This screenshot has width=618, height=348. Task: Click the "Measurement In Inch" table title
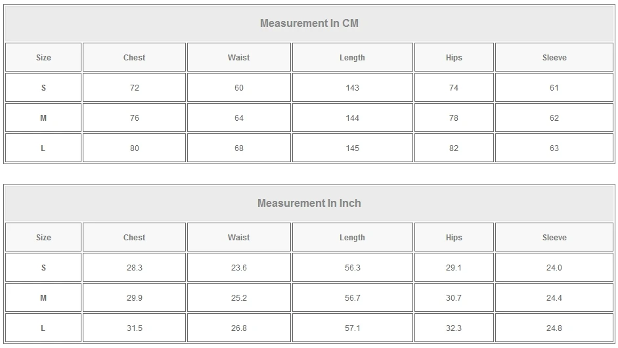tap(309, 204)
